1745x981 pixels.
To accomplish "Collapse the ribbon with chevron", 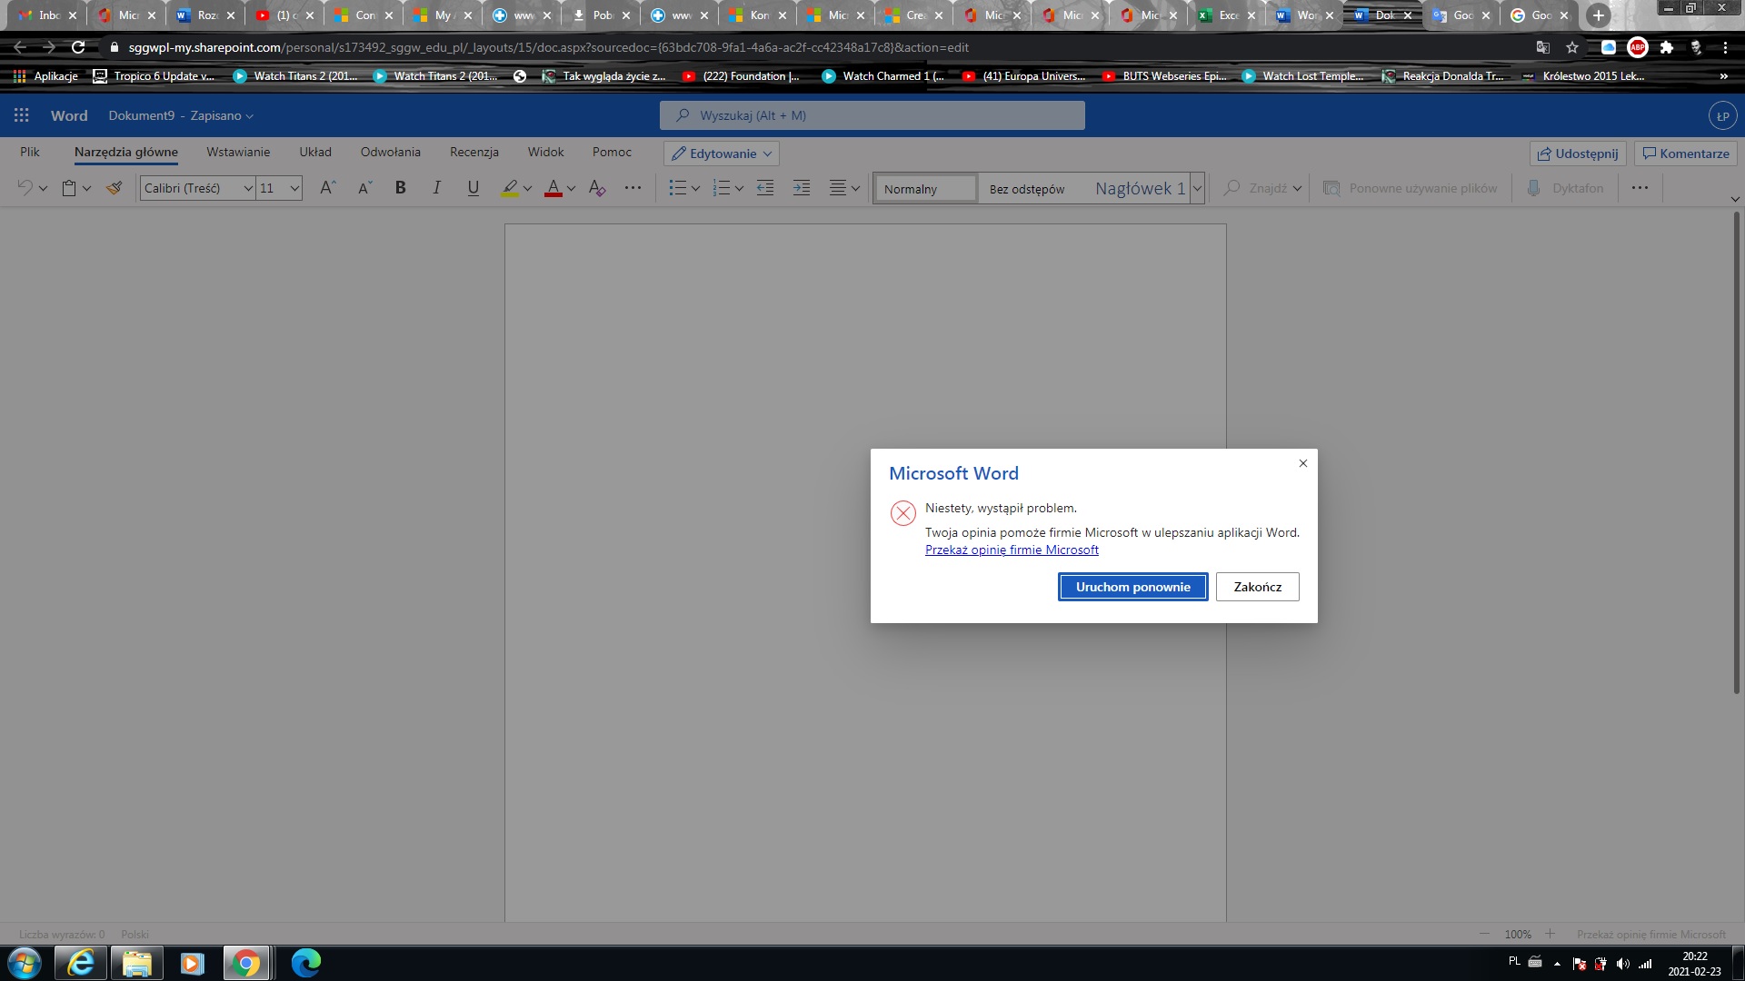I will 1734,199.
